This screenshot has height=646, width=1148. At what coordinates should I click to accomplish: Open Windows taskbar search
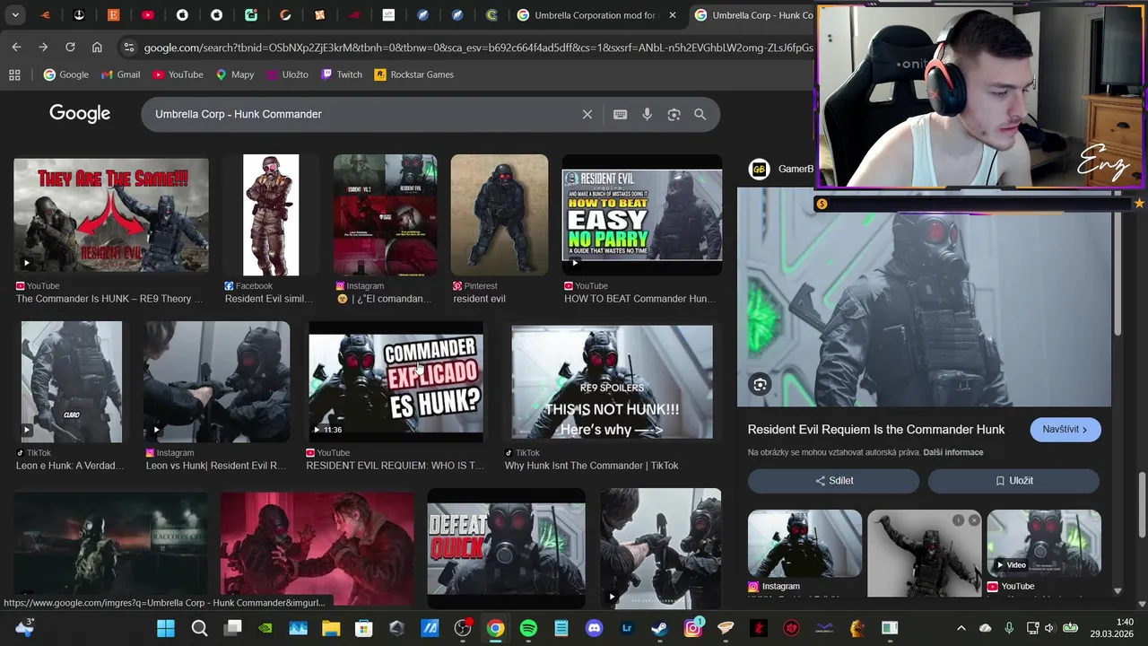[x=199, y=628]
